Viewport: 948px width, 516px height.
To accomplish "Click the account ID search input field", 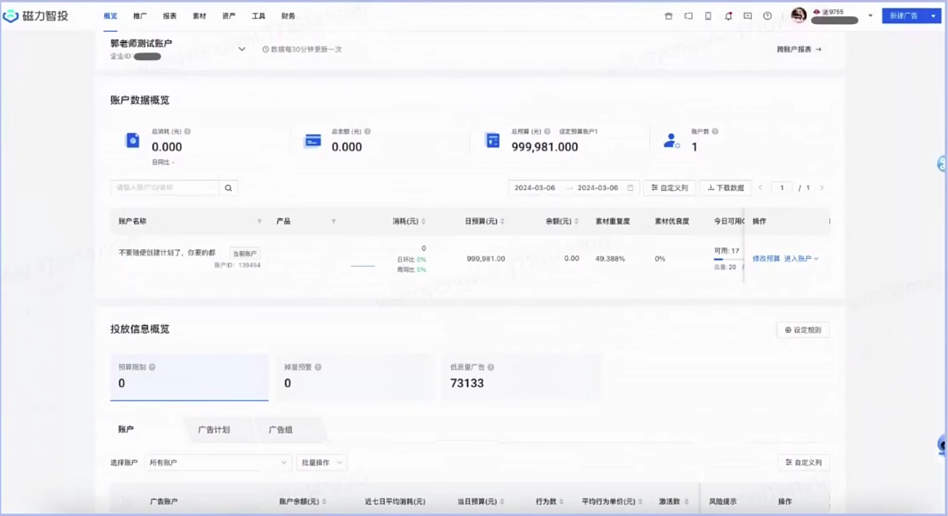I will (164, 187).
